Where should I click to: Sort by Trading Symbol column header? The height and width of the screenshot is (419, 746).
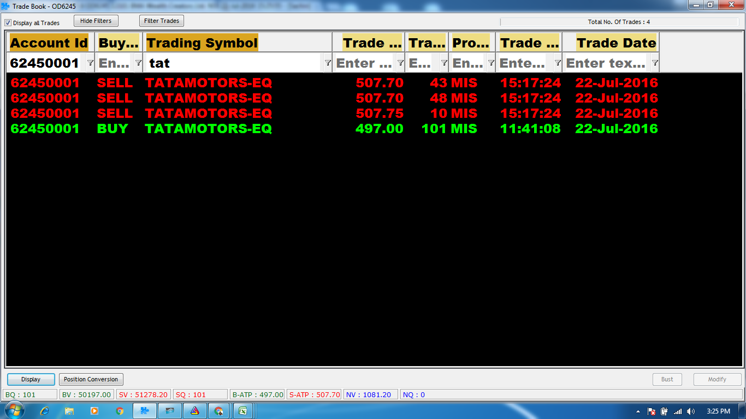(x=238, y=43)
